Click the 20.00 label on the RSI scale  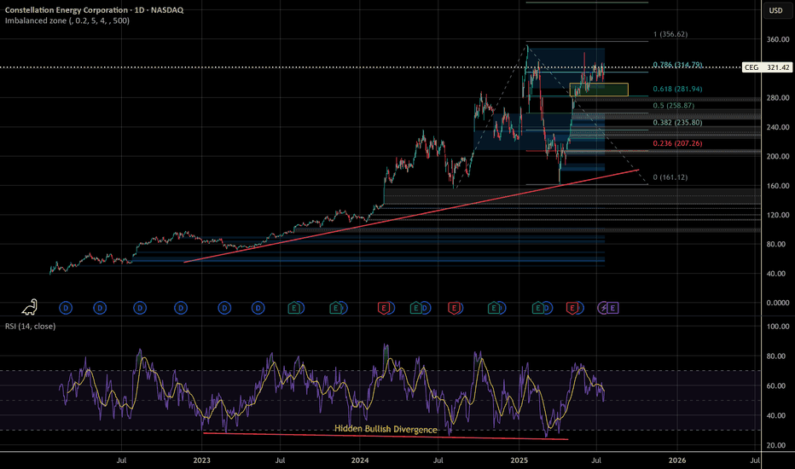coord(778,445)
